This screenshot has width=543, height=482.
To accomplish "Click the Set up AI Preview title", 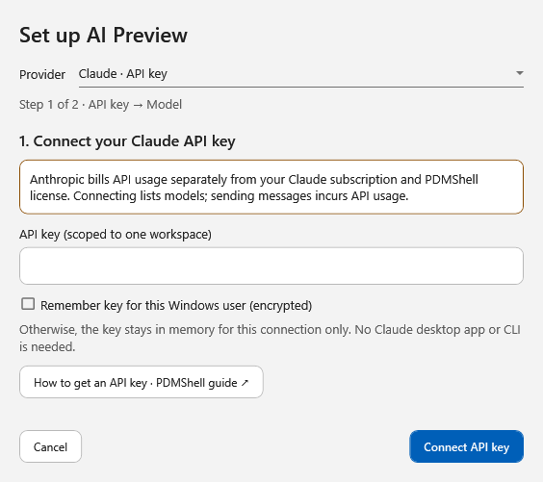I will point(103,36).
